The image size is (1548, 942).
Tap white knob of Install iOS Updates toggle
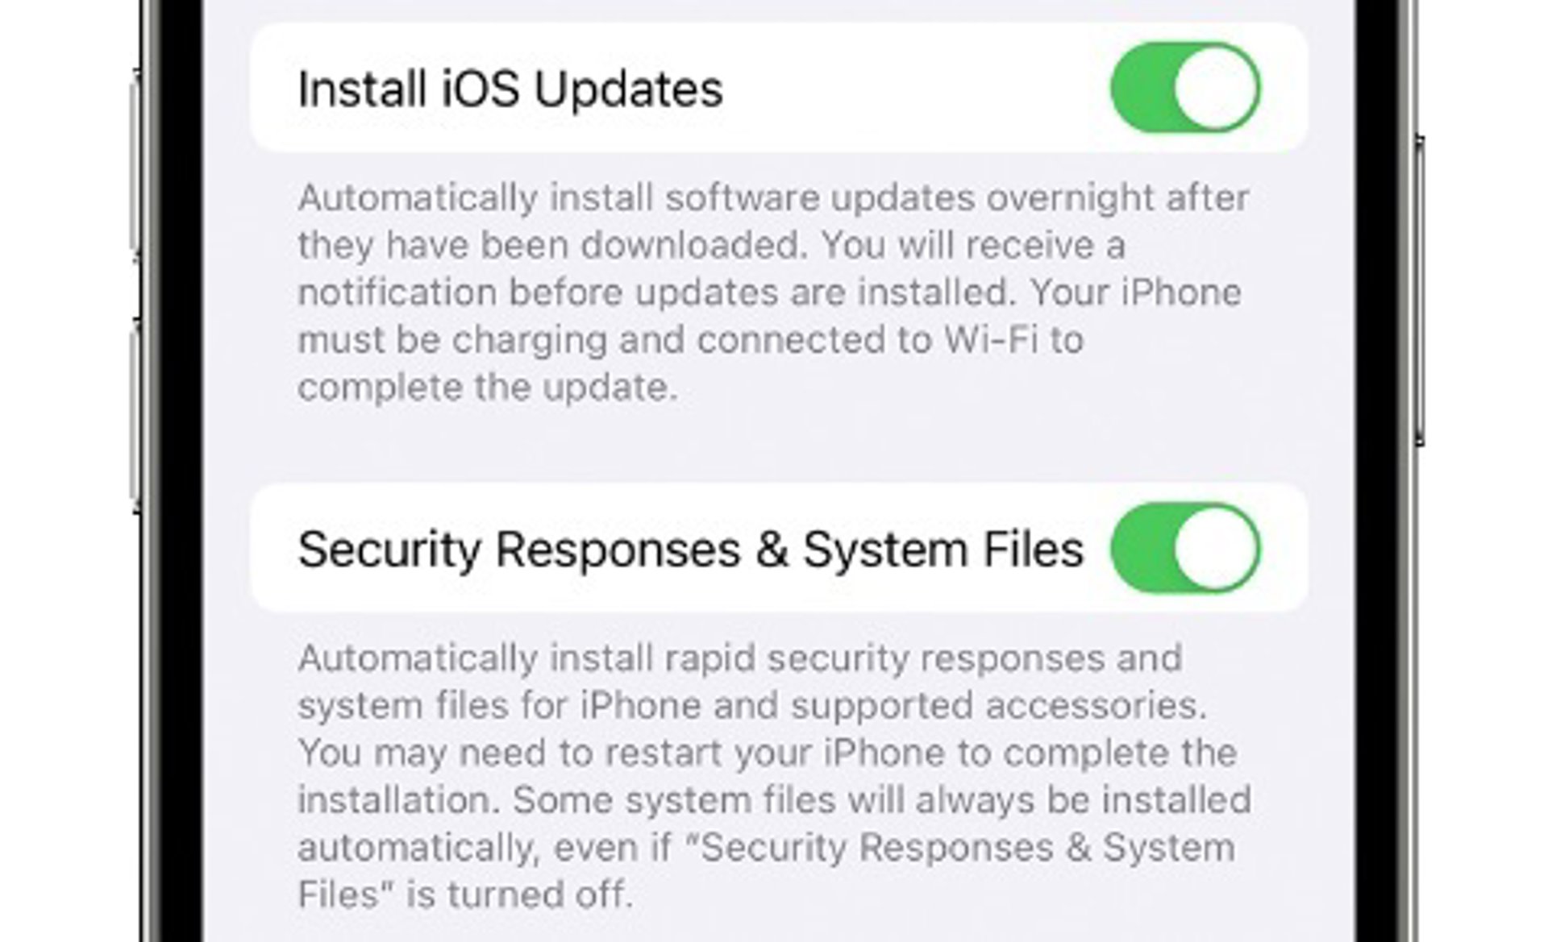click(1217, 87)
